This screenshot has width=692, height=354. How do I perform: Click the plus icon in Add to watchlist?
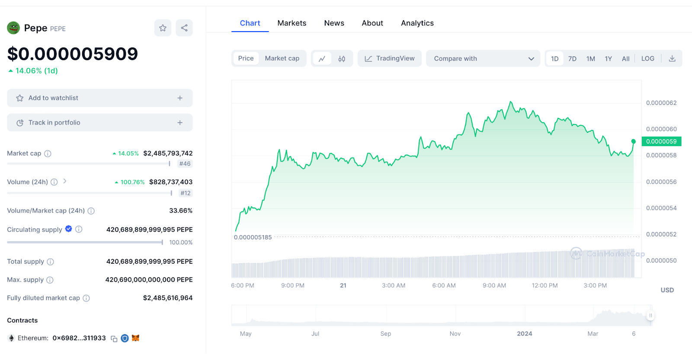click(x=180, y=98)
